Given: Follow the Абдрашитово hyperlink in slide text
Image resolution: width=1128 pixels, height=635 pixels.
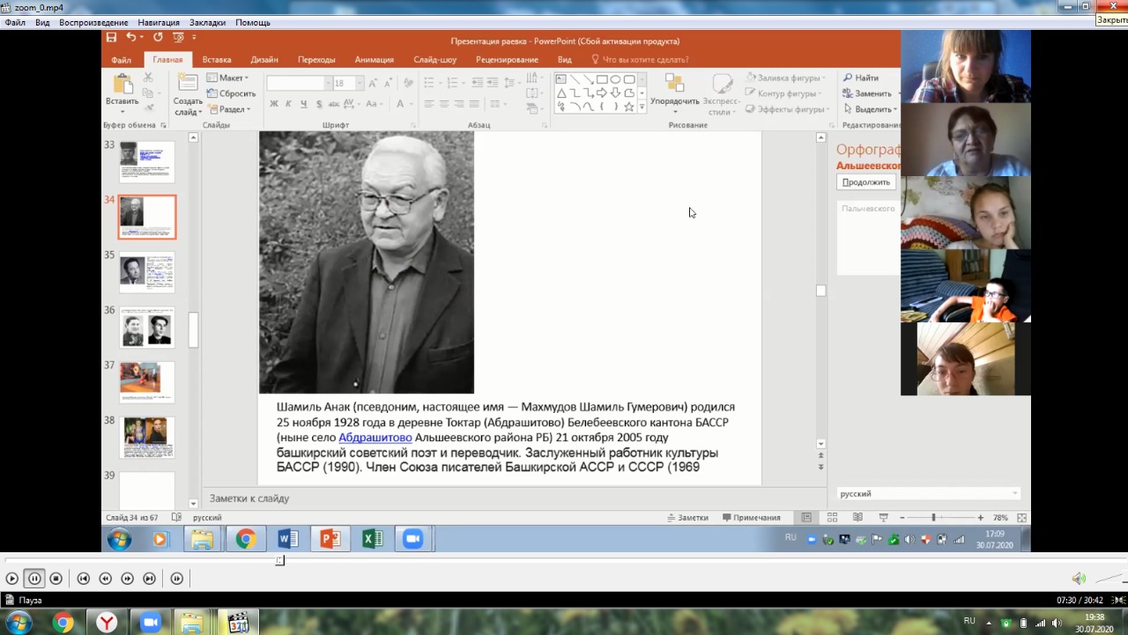Looking at the screenshot, I should pos(375,438).
